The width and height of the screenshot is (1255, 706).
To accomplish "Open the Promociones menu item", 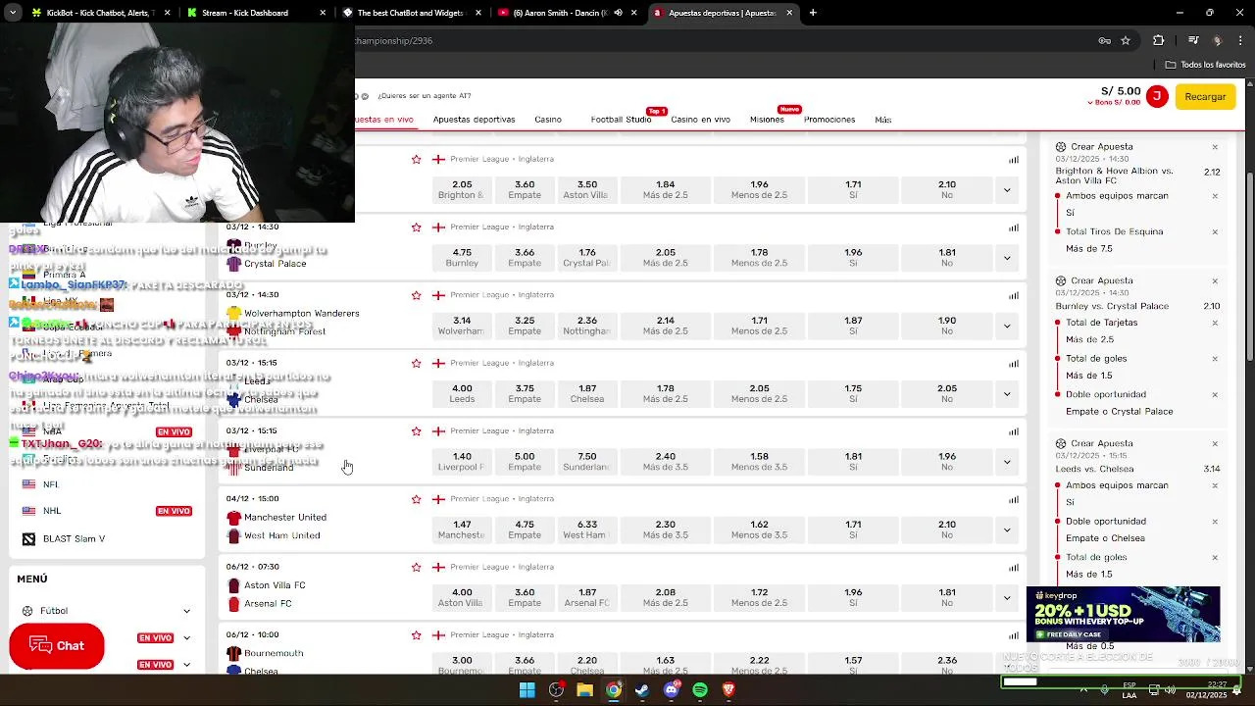I will [829, 120].
